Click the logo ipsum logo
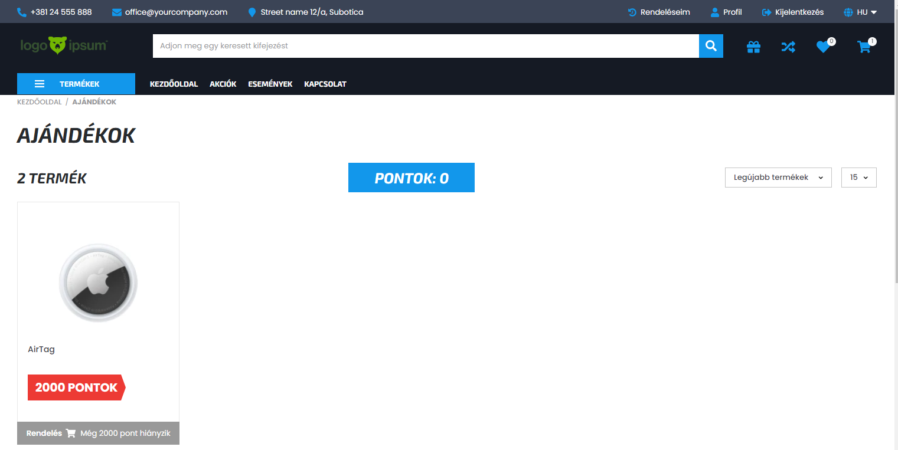Image resolution: width=898 pixels, height=450 pixels. tap(64, 45)
